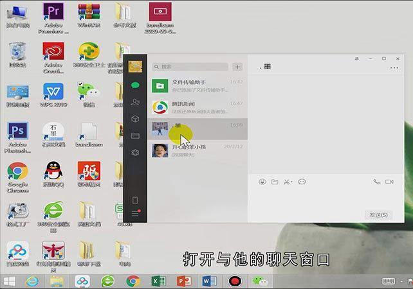
Task: Start a video call with the contact
Action: click(389, 182)
